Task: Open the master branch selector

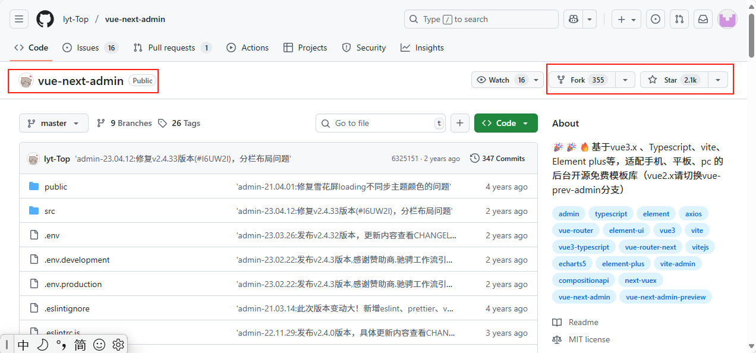Action: [x=53, y=123]
